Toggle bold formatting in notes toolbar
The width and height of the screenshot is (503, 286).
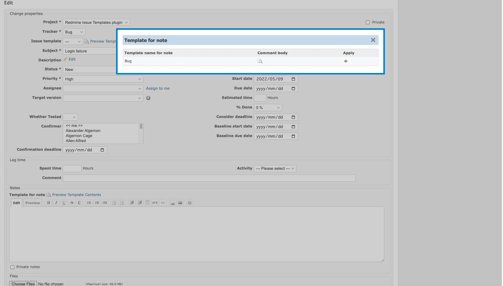click(49, 203)
